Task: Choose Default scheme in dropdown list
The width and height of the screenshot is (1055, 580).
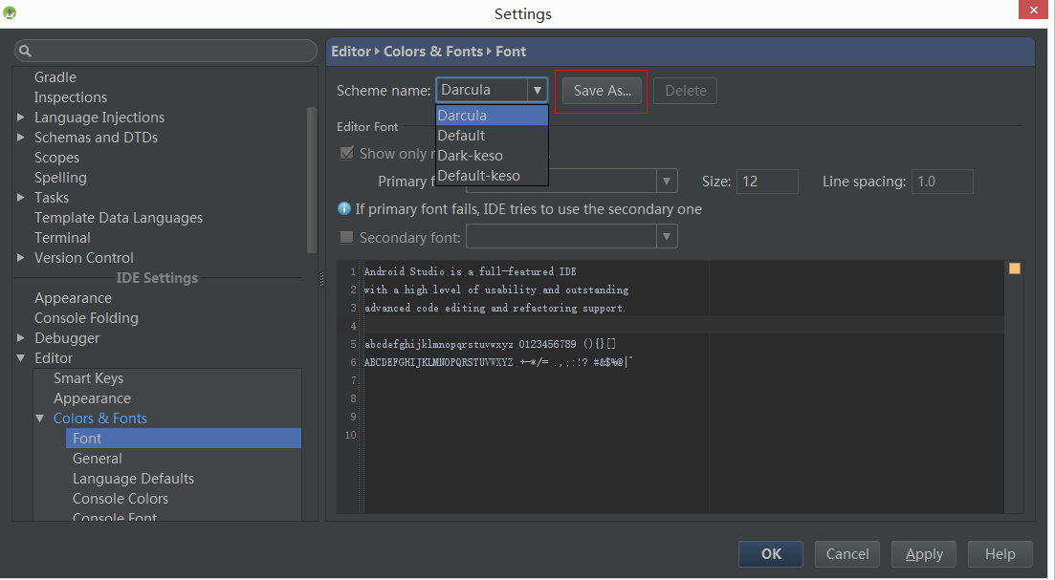Action: point(461,136)
